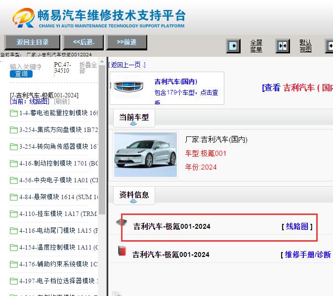Expand tree item 3-254-转向角传感器模块
This screenshot has width=333, height=296.
click(59, 146)
